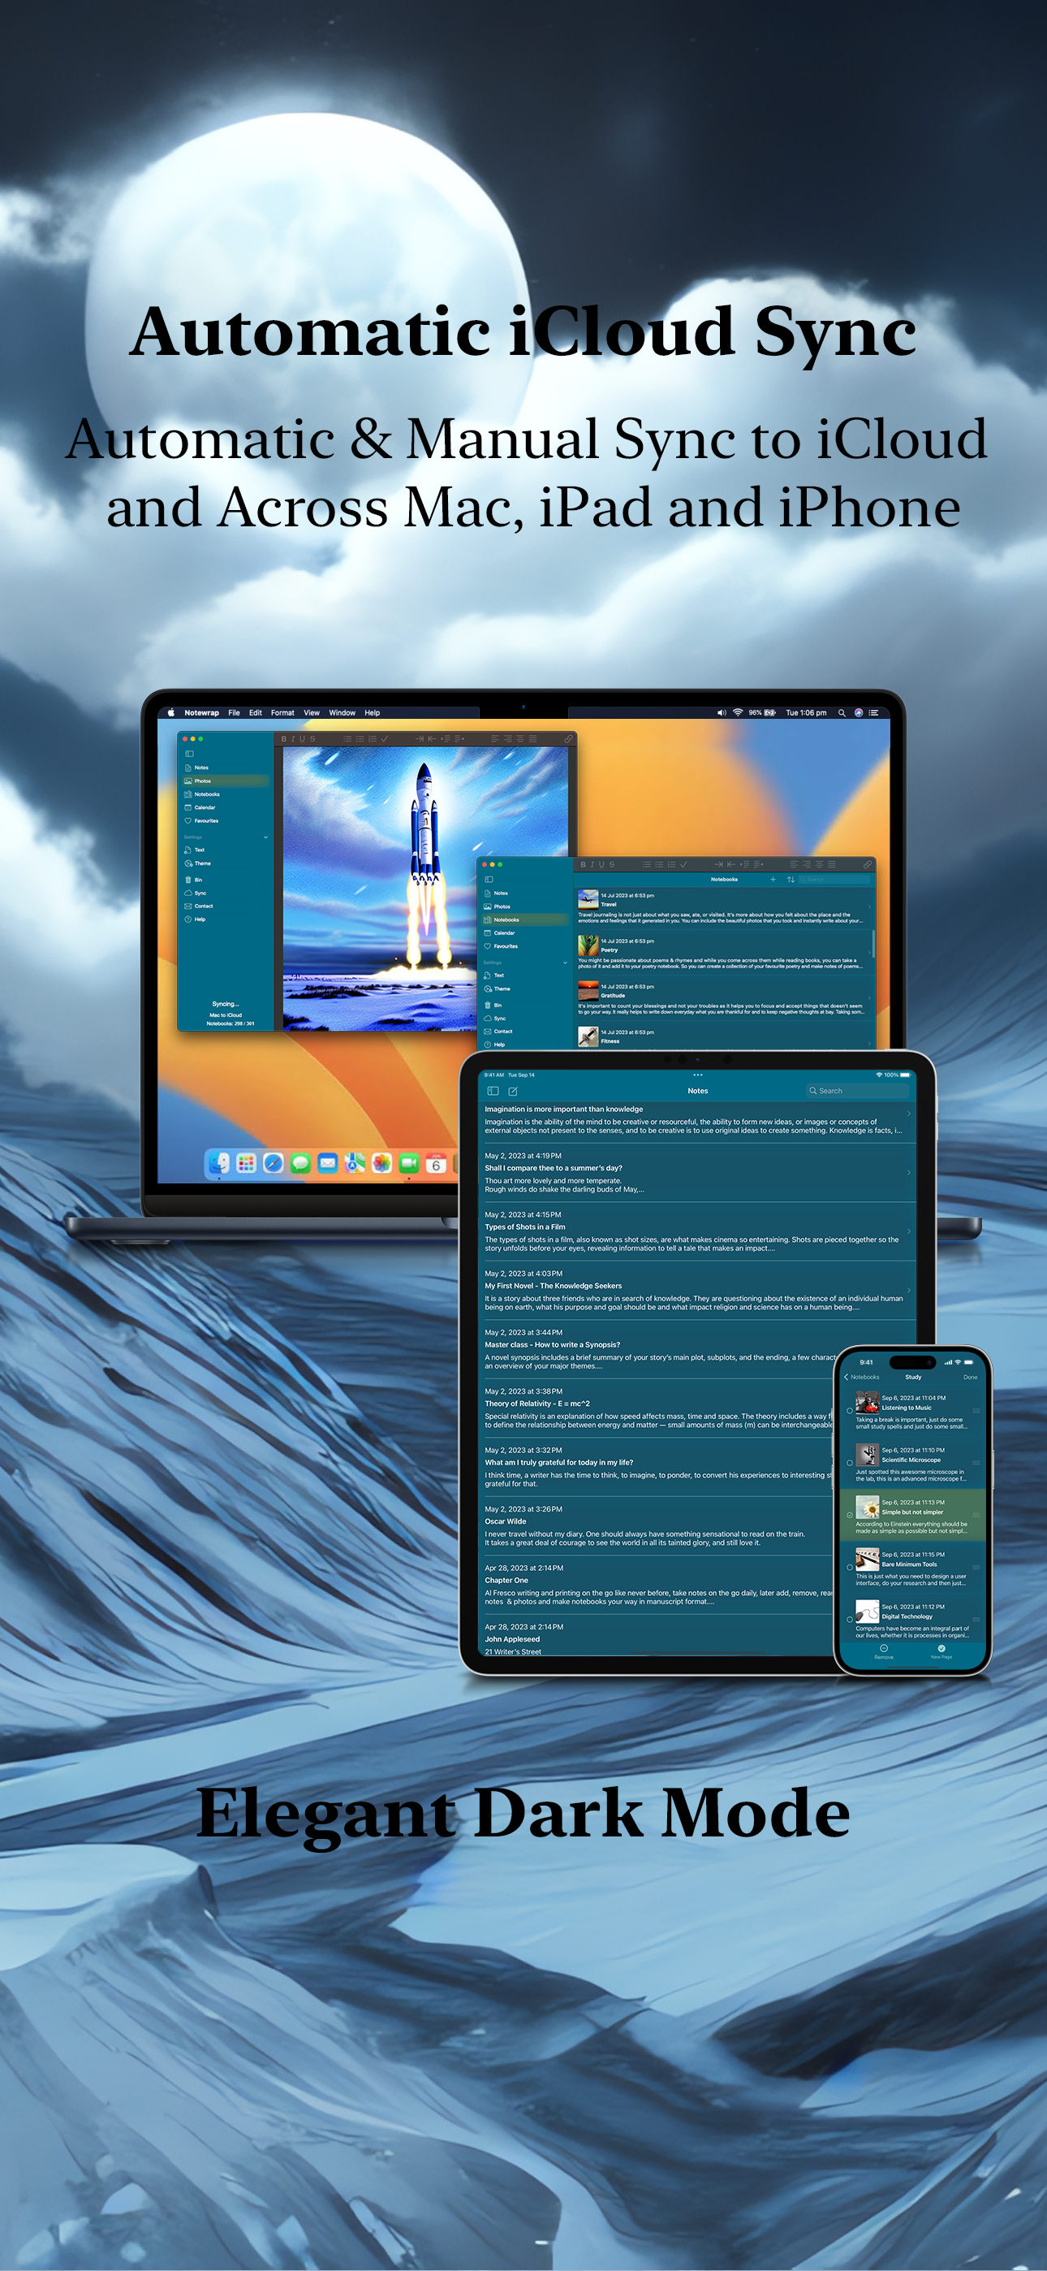Open Travel notebook row
Screen dimensions: 1047x2271
tap(725, 908)
